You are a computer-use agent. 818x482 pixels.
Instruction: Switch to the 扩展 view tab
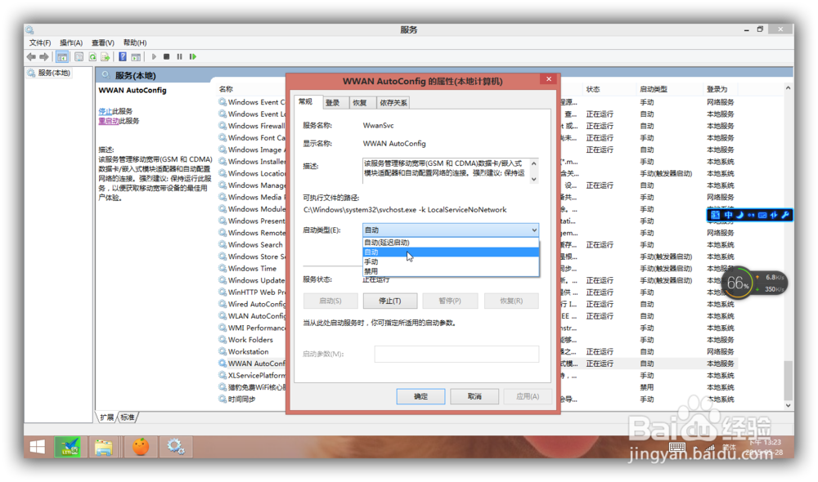click(107, 417)
